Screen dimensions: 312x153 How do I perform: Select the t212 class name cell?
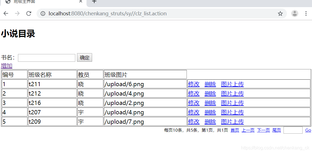52,94
